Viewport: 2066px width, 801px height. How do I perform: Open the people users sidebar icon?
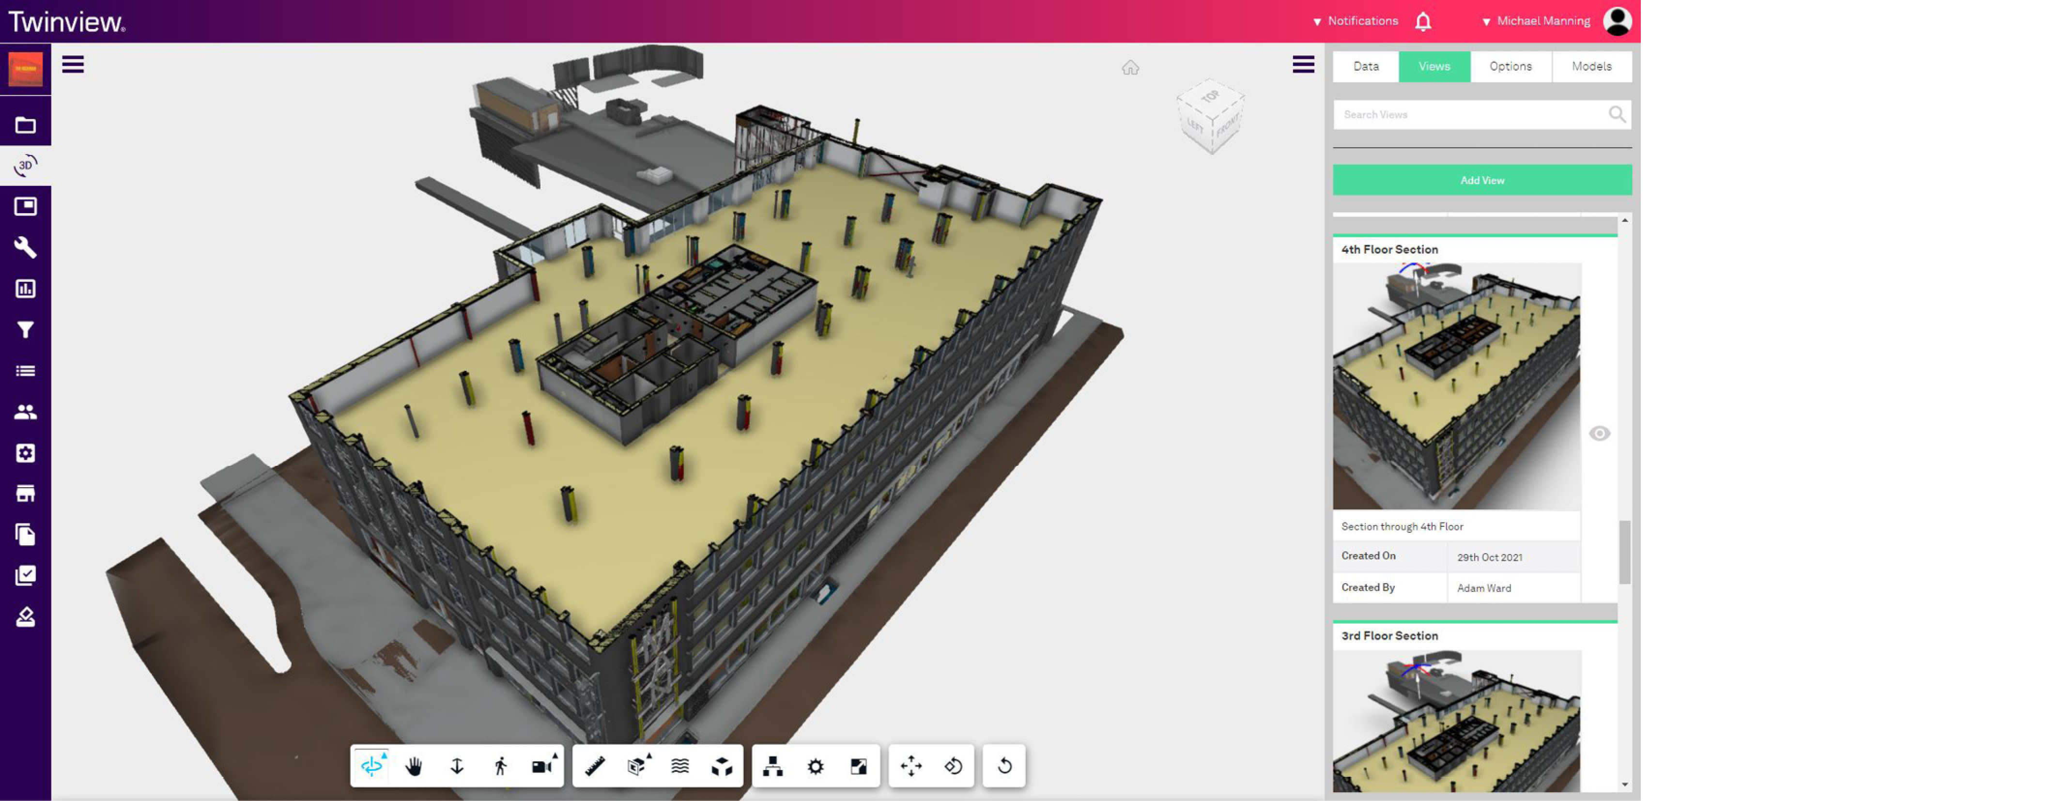pyautogui.click(x=26, y=411)
